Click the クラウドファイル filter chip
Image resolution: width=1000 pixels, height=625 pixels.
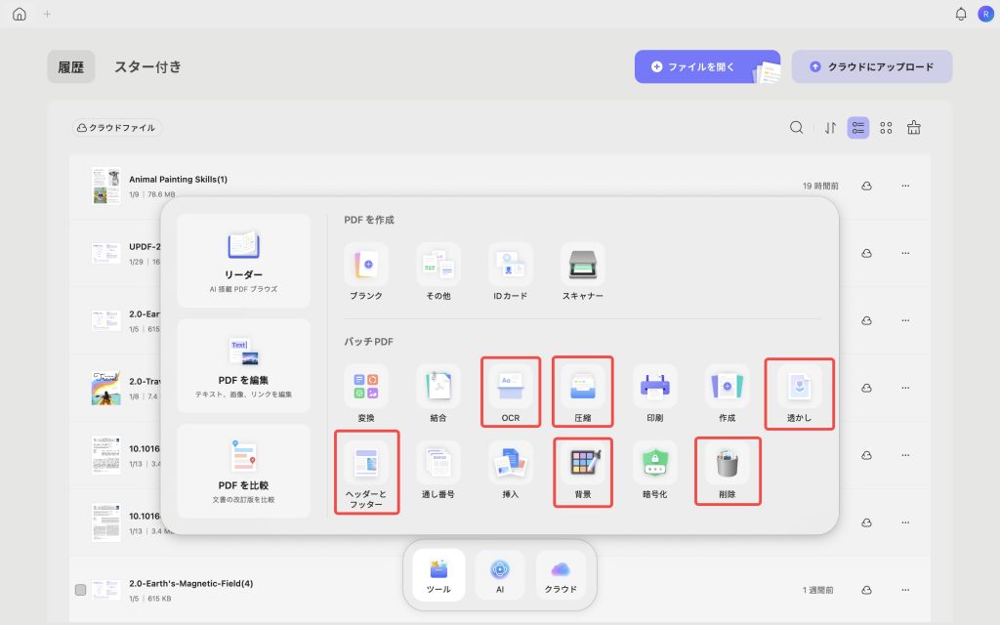coord(117,128)
